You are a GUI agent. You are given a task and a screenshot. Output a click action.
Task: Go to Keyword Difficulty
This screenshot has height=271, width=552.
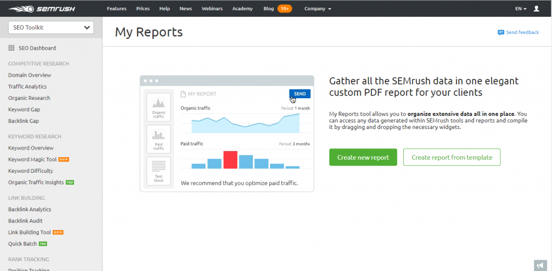31,171
